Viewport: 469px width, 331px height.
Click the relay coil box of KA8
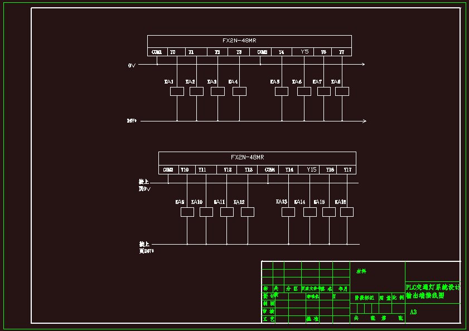pos(342,91)
